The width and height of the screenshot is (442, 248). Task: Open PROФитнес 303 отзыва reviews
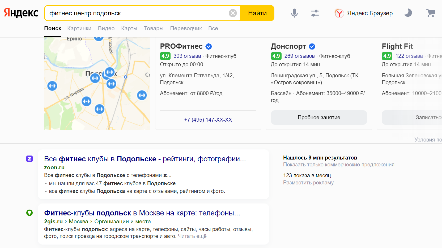(187, 56)
